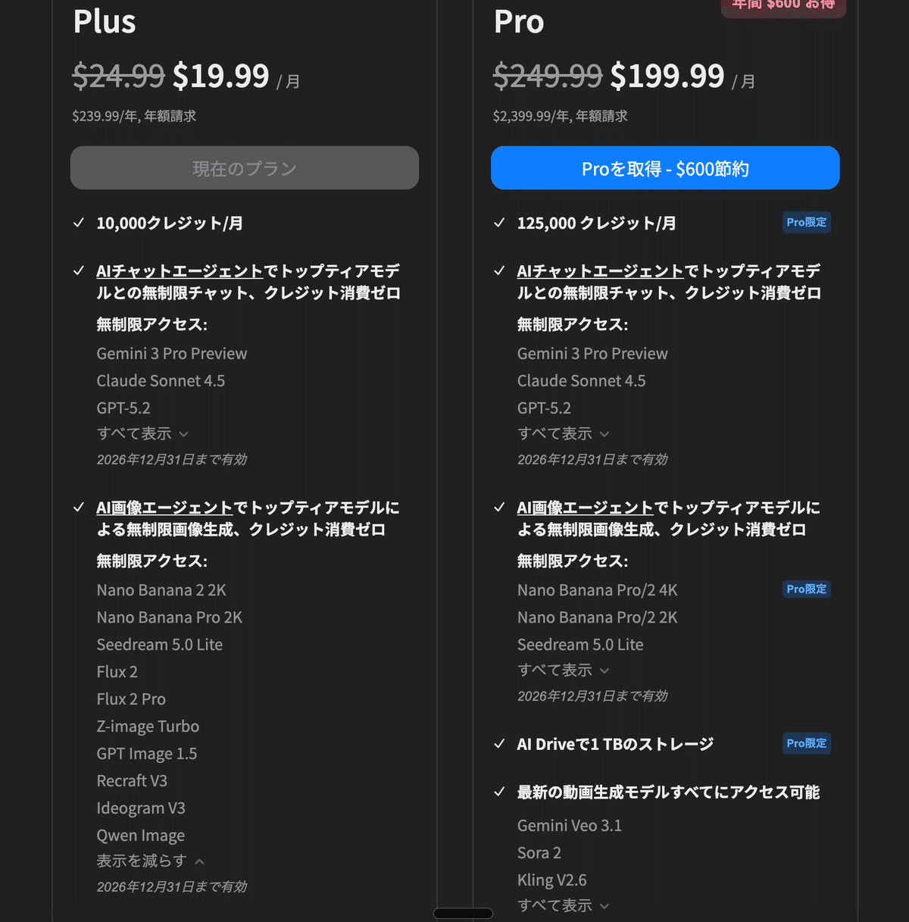Click Pro限定 badge beside AI Drive storage
This screenshot has height=922, width=909.
click(806, 744)
